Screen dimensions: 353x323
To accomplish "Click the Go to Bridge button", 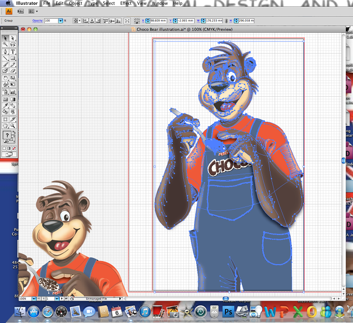I will click(20, 11).
